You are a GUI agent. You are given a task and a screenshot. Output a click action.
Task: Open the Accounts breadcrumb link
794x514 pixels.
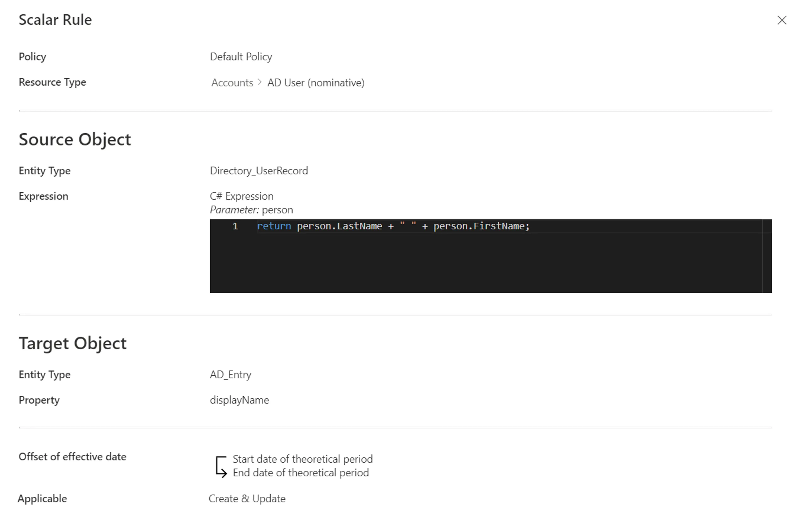click(x=232, y=83)
